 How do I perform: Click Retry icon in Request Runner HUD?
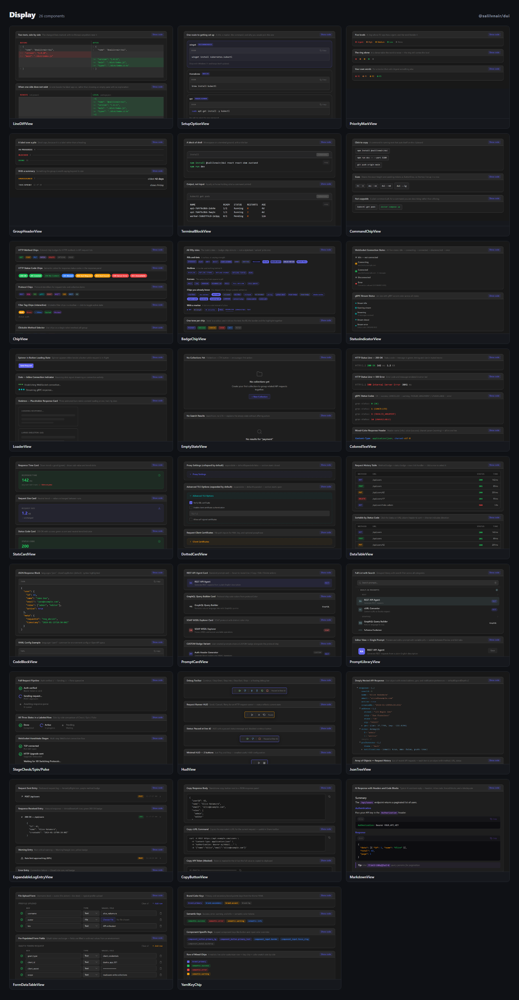click(x=264, y=715)
